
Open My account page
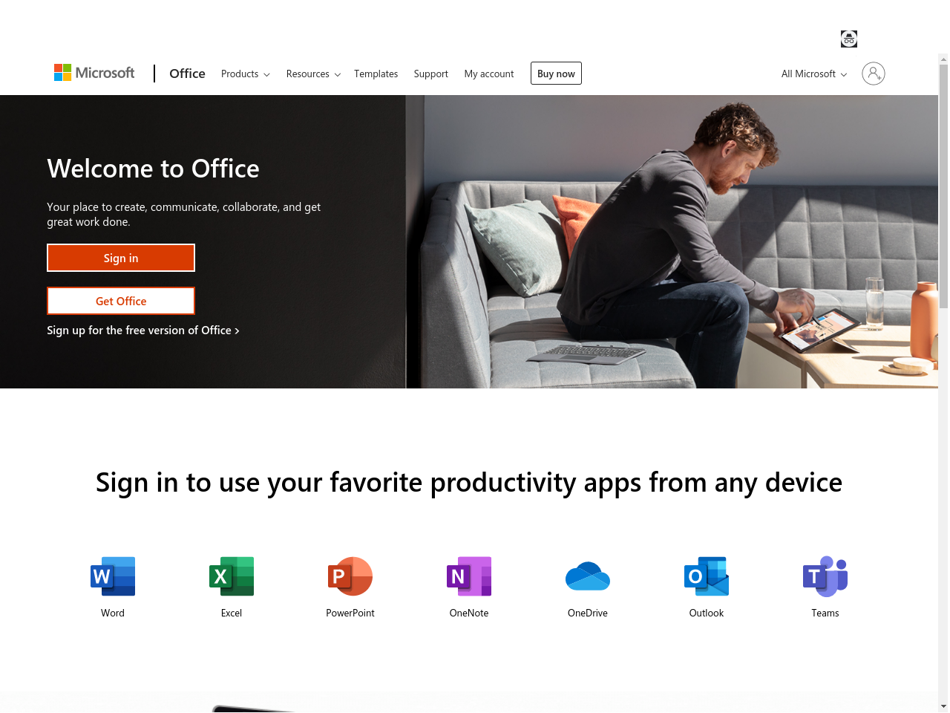pyautogui.click(x=489, y=74)
